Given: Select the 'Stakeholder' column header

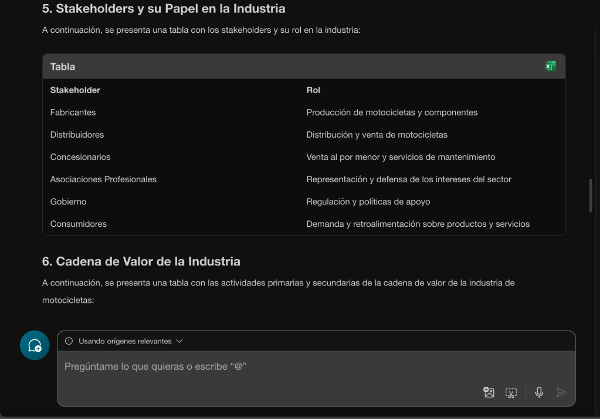Looking at the screenshot, I should (x=75, y=90).
